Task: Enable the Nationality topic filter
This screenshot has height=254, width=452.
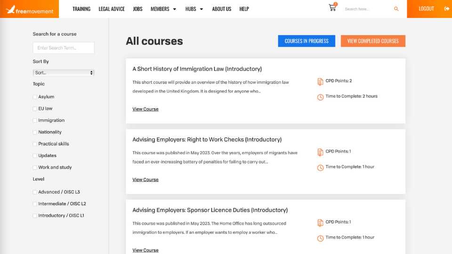Action: pos(35,132)
